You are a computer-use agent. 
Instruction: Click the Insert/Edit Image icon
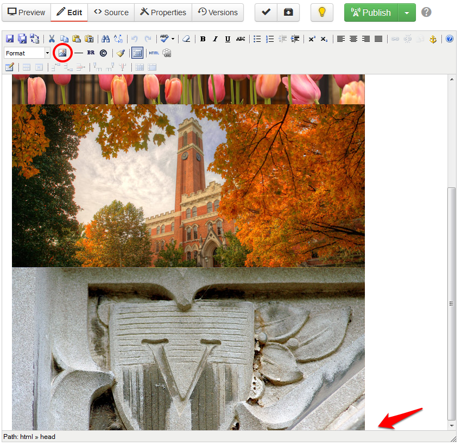(x=62, y=53)
